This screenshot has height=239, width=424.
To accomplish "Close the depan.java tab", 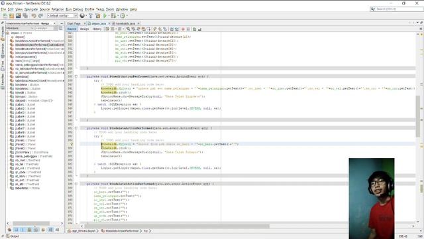I will tap(109, 24).
